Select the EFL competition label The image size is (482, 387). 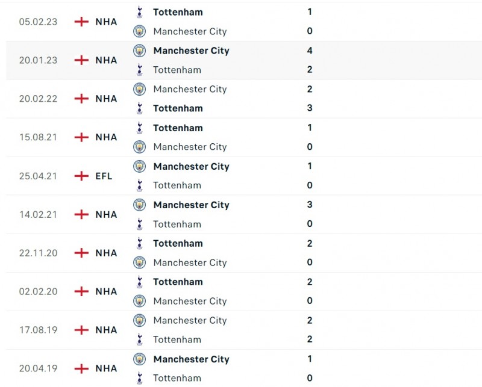coord(104,176)
